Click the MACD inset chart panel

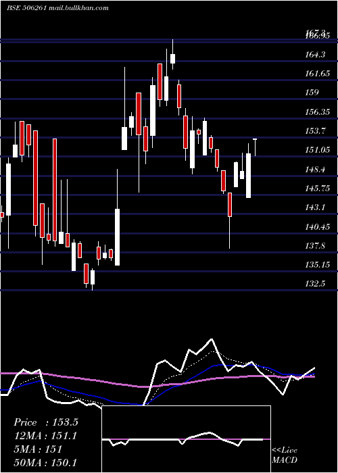(x=186, y=439)
